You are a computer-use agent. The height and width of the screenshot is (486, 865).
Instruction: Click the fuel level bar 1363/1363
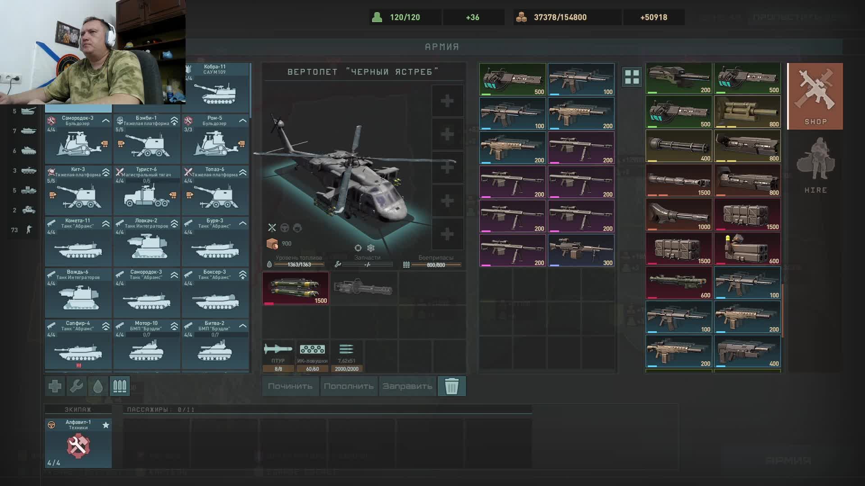(x=299, y=265)
